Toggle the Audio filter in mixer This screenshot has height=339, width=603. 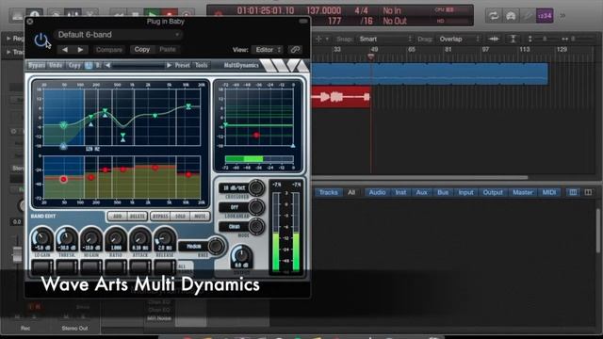pos(377,192)
